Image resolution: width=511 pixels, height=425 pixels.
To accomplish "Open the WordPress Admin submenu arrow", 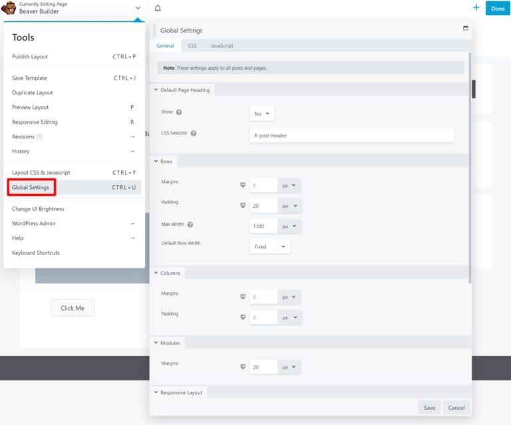I will 132,224.
